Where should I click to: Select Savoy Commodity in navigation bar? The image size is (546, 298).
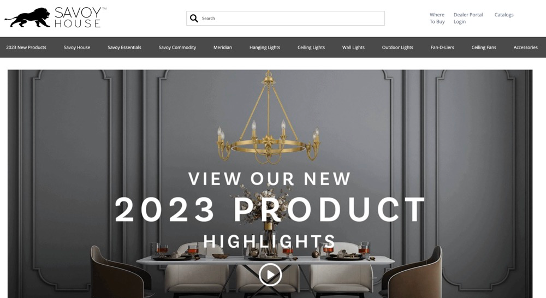pos(177,47)
